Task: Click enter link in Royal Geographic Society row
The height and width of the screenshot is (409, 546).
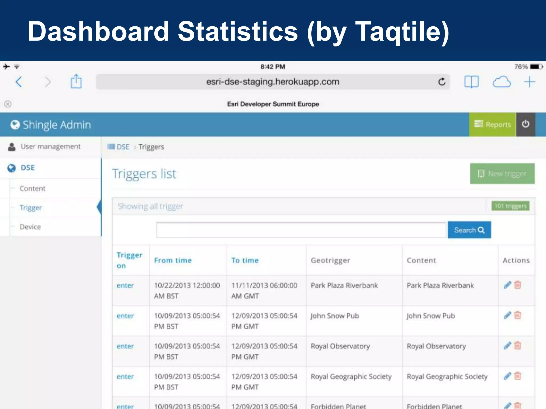Action: [125, 377]
